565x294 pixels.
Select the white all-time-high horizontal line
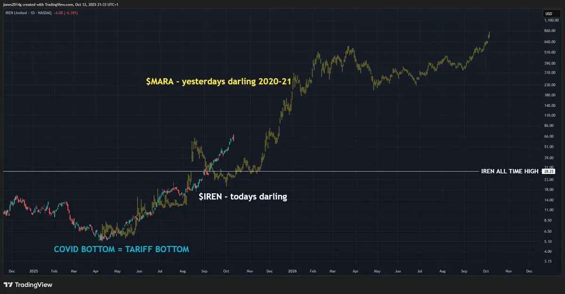pos(240,171)
